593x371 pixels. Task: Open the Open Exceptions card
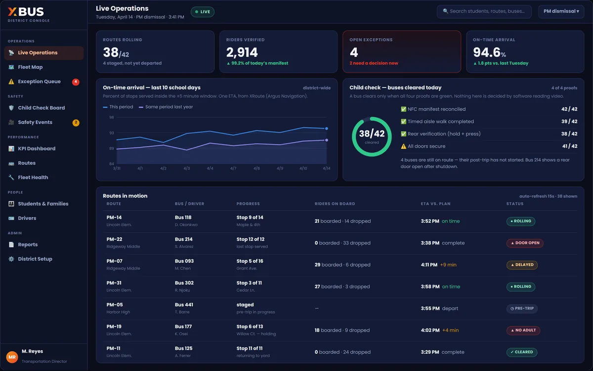[x=402, y=52]
